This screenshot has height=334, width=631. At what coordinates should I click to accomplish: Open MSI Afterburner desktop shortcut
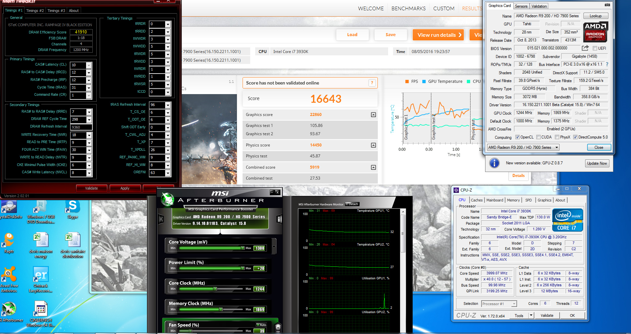pyautogui.click(x=9, y=312)
